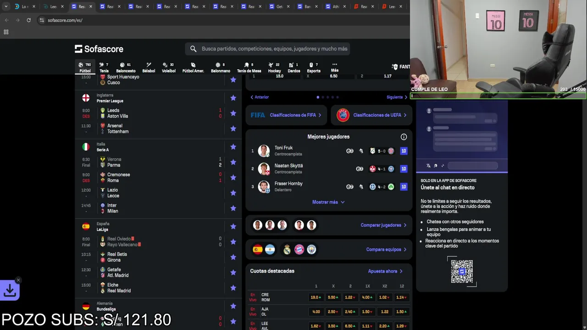
Task: Pin the Premier League competition star
Action: (233, 98)
